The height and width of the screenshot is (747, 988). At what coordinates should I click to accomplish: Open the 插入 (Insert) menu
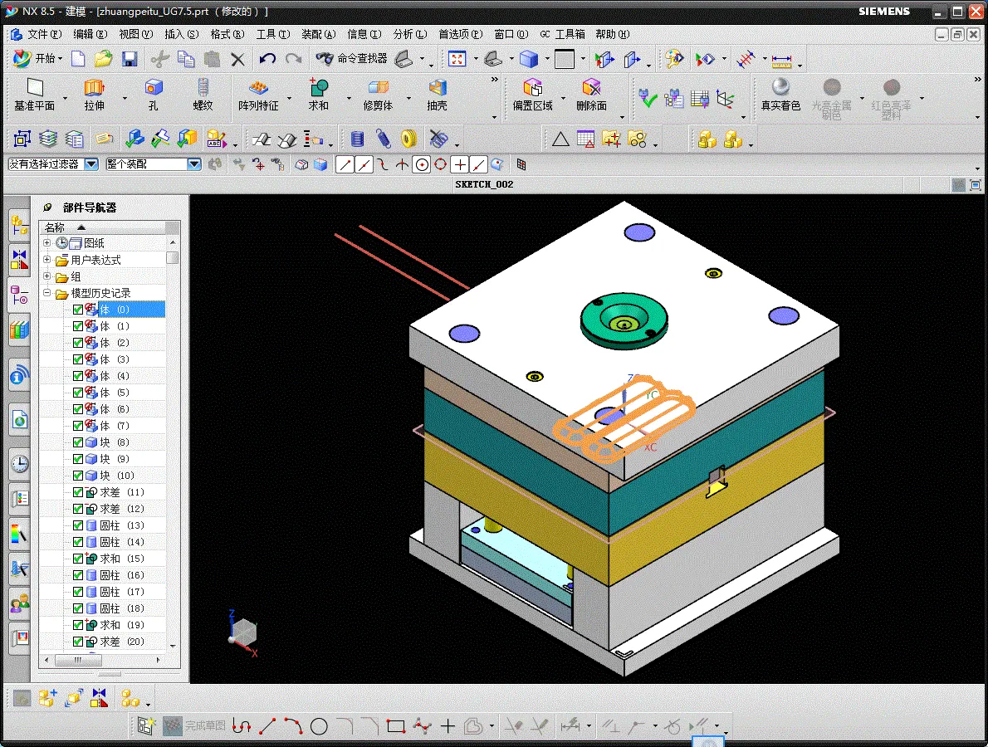(181, 34)
